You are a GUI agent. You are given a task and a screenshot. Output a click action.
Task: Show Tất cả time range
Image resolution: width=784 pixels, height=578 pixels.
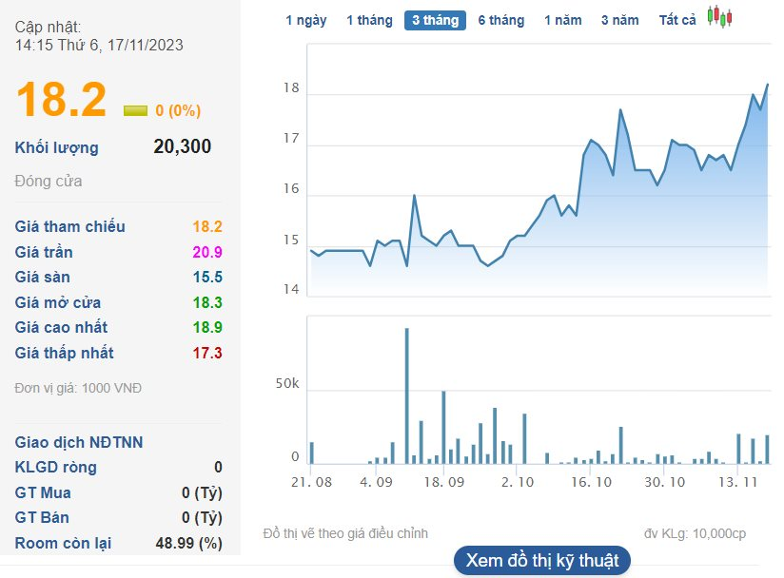point(677,20)
